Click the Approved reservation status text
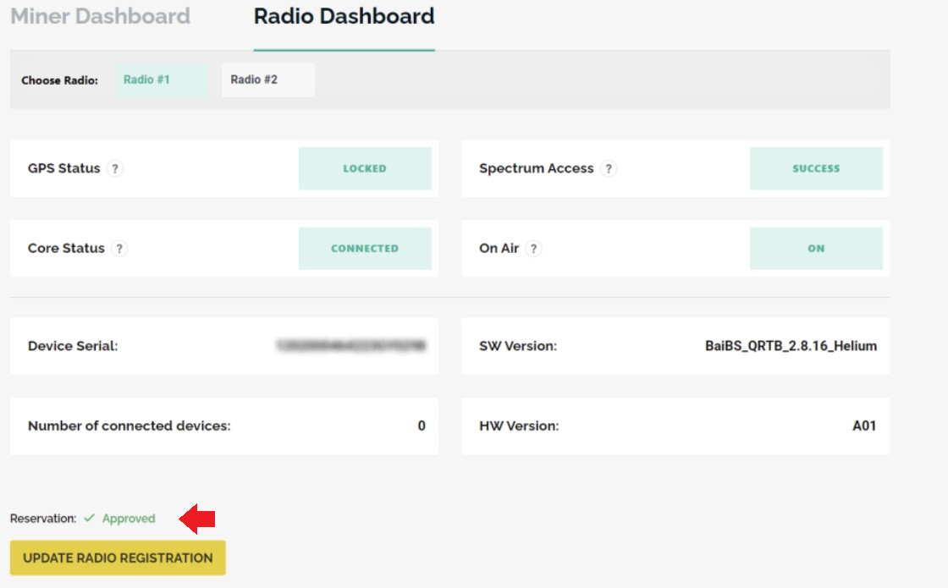This screenshot has height=588, width=948. 129,519
